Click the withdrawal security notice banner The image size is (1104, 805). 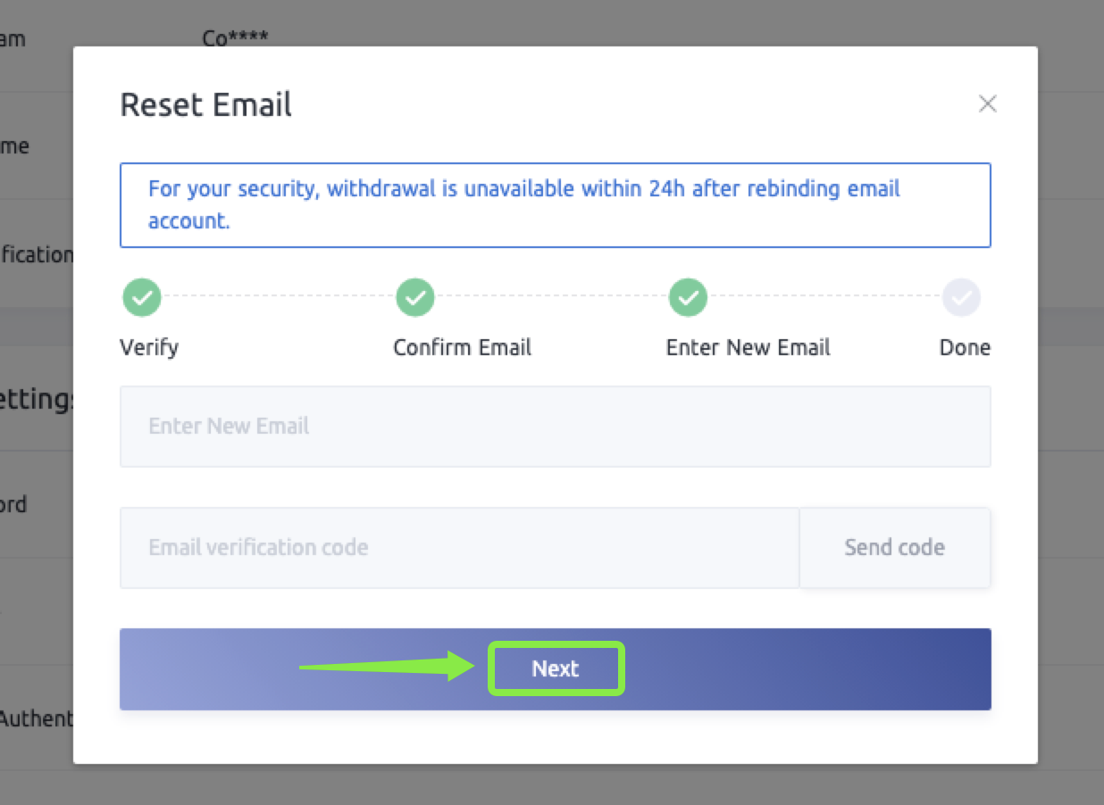[555, 204]
